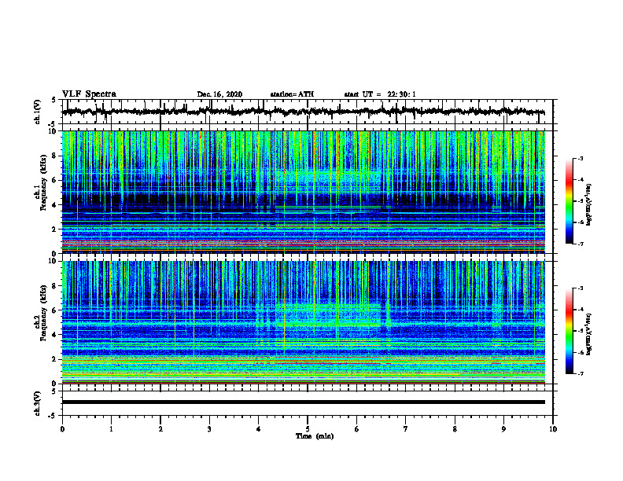Click time axis tick label "9"
This screenshot has height=481, width=623.
[x=503, y=429]
